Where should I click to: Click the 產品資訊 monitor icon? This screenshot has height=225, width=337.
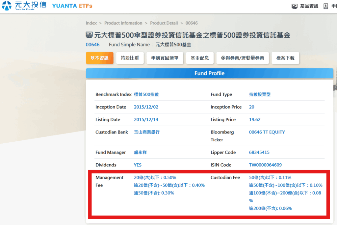(295, 6)
